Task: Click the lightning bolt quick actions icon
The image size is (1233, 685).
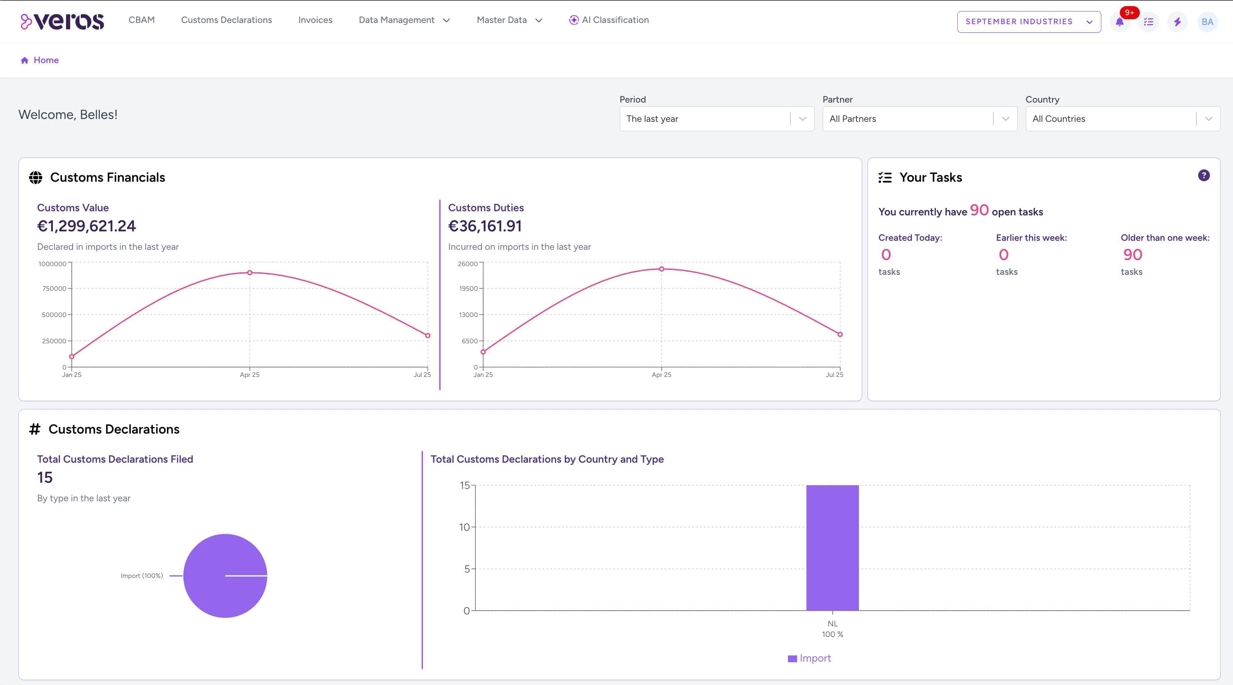Action: (x=1178, y=22)
